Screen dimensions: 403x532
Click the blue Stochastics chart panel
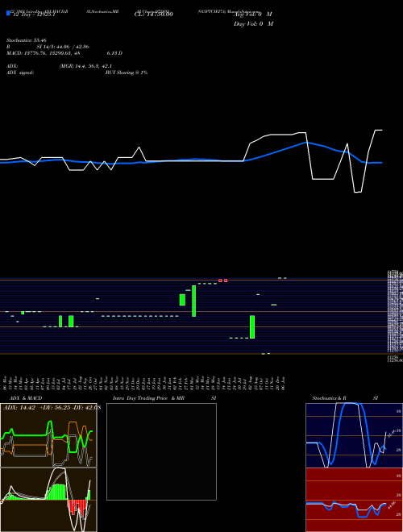tap(354, 435)
